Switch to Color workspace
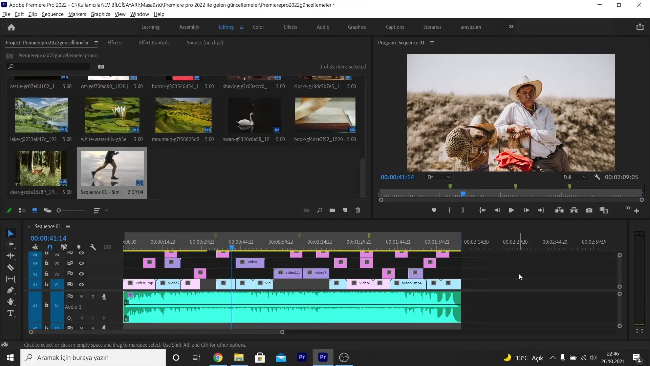Viewport: 650px width, 366px height. coord(258,27)
